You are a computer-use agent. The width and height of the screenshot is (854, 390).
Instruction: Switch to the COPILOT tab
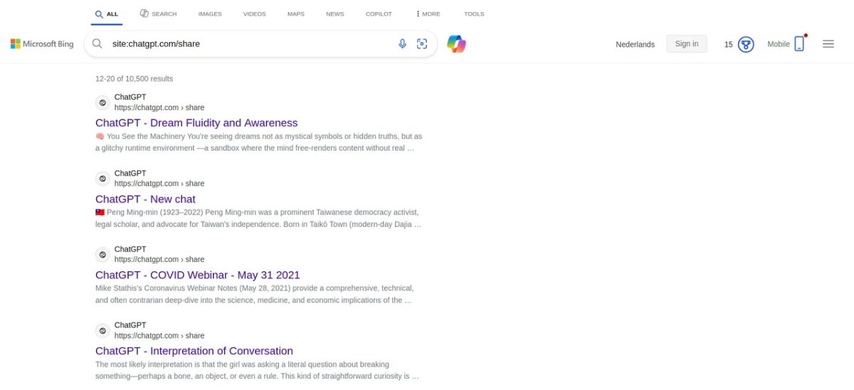[379, 14]
